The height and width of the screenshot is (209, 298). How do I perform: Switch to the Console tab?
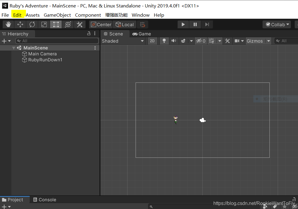45,200
